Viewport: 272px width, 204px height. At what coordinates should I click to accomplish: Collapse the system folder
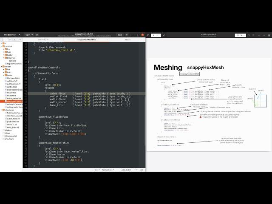[x=1, y=67]
